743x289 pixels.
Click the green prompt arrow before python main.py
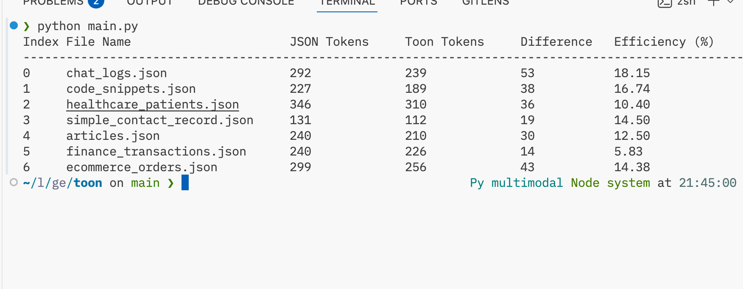27,26
